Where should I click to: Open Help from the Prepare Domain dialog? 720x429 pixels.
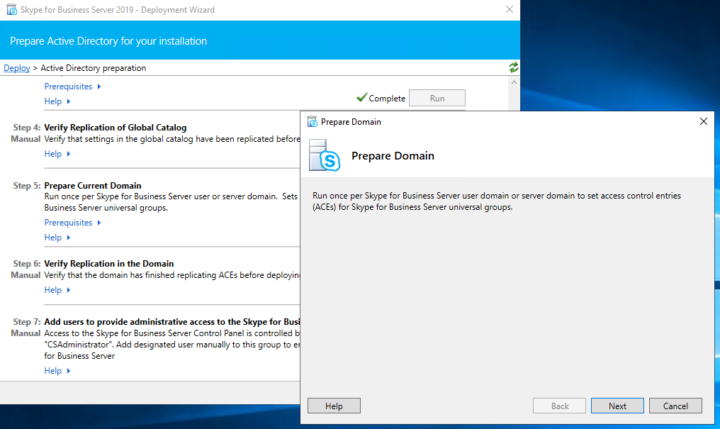(334, 406)
